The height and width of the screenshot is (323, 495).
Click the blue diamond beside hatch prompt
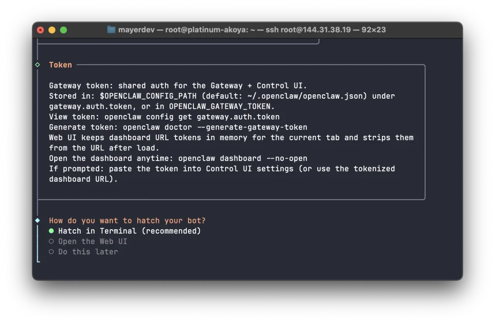pos(38,220)
